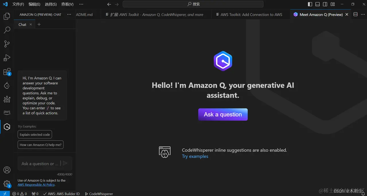Select the Amazon Q hexagon icon in activity bar

pyautogui.click(x=7, y=126)
